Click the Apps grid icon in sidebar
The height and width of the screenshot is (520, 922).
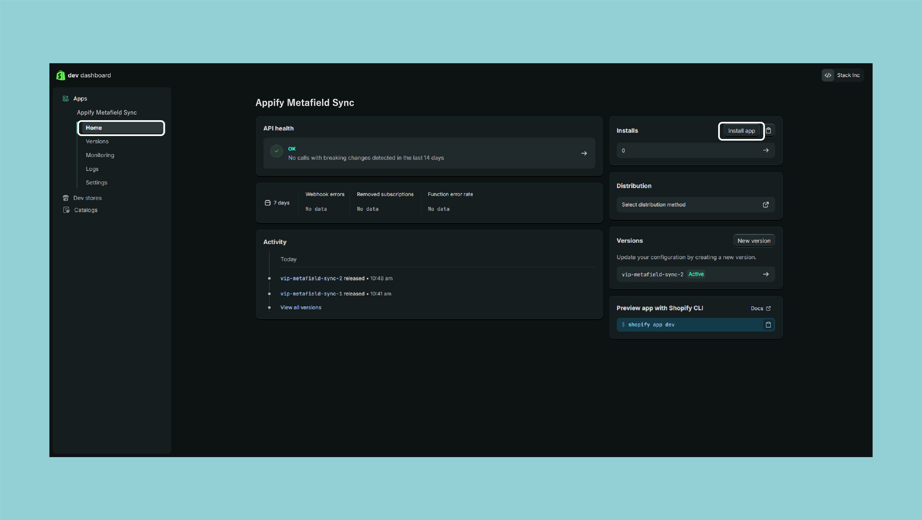pos(66,98)
